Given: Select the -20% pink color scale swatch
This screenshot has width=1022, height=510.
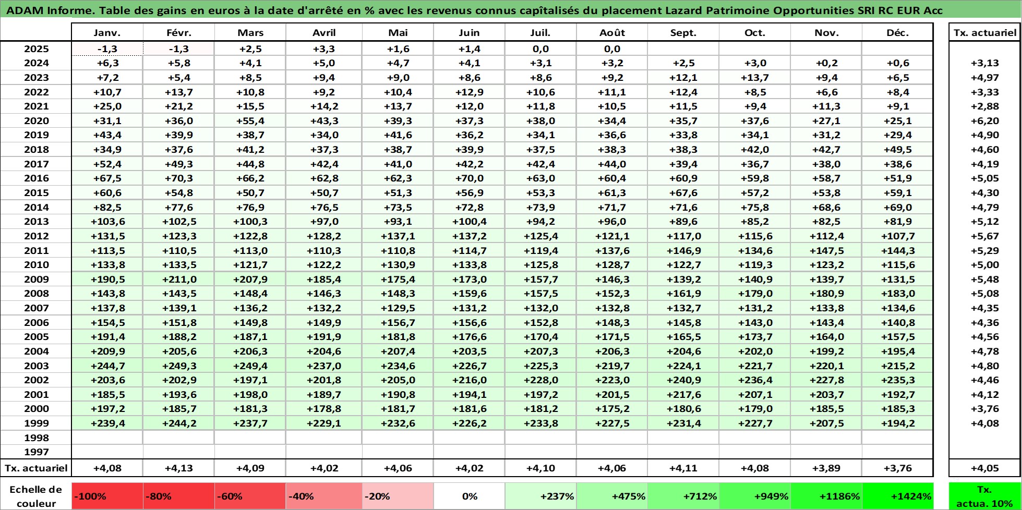Looking at the screenshot, I should click(398, 496).
